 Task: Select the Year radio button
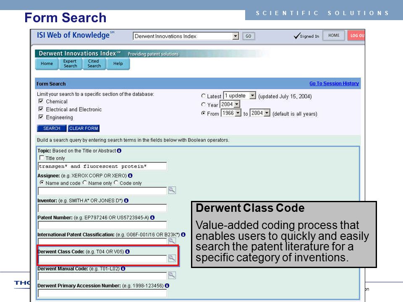(x=203, y=104)
